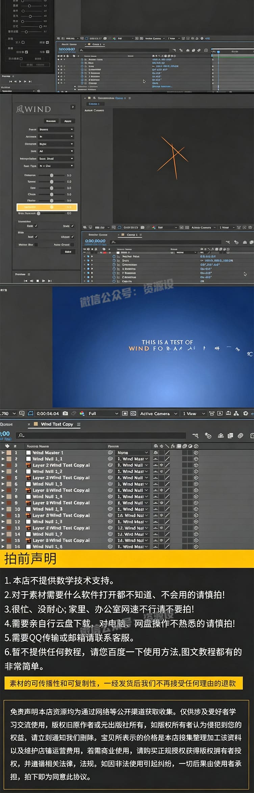The height and width of the screenshot is (793, 254).
Task: Toggle the Scale checkbox in WIND panel
Action: [x=72, y=226]
